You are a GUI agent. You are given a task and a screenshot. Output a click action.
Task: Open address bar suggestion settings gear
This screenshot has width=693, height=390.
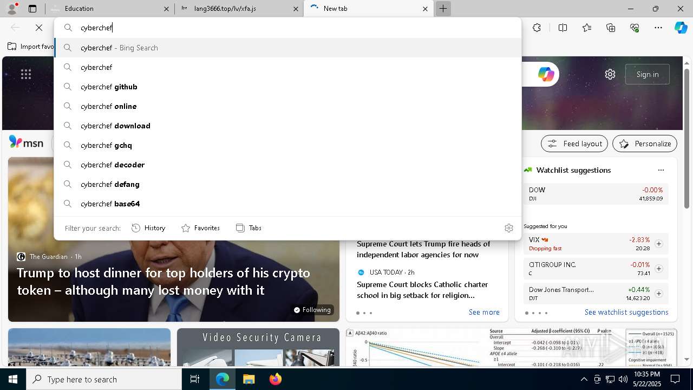508,228
